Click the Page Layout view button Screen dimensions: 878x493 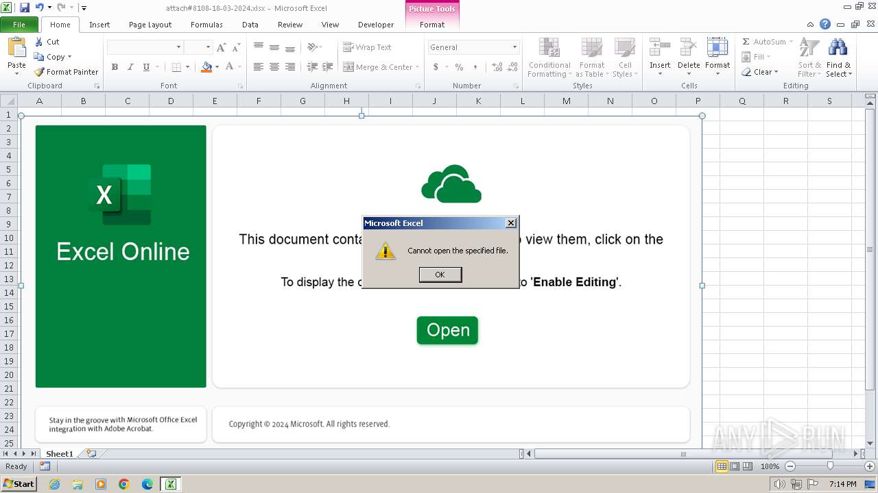coord(735,466)
